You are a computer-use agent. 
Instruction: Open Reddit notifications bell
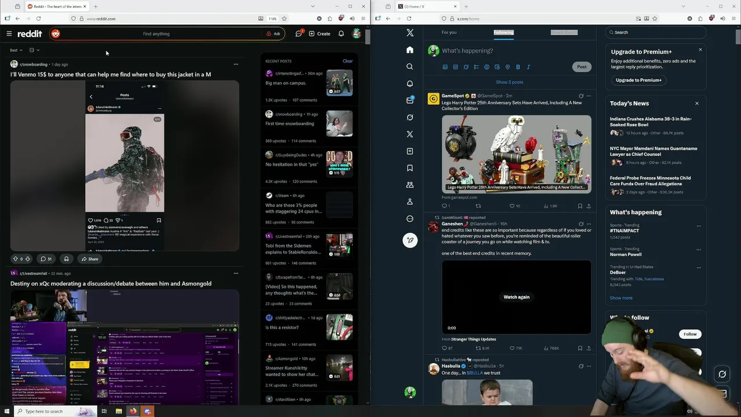341,34
